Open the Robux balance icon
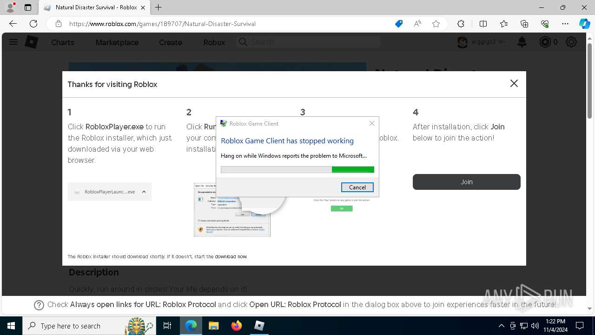This screenshot has width=595, height=335. click(x=545, y=42)
